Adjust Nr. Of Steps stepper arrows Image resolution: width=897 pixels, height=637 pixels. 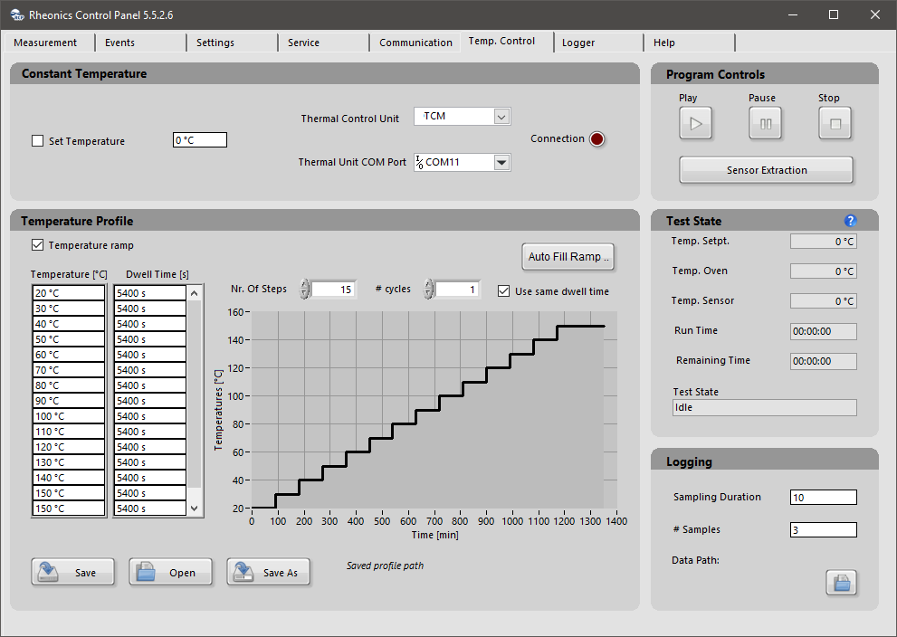point(305,290)
